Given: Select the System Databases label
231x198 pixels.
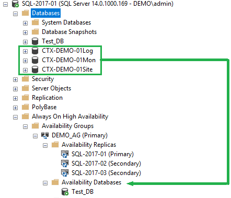Looking at the screenshot, I should pos(66,22).
